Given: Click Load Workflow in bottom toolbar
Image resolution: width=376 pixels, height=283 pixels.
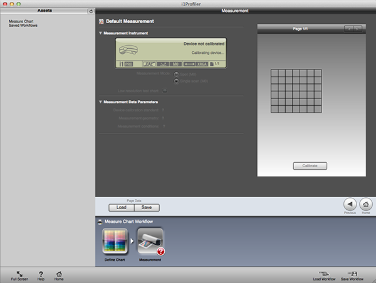Looking at the screenshot, I should coord(324,276).
